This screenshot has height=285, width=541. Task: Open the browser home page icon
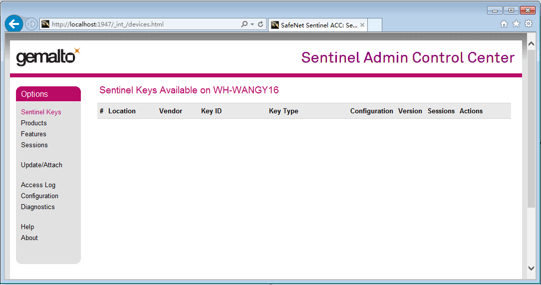[x=504, y=24]
